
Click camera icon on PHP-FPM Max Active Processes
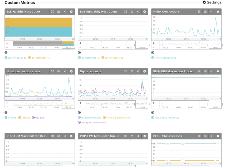click(205, 71)
